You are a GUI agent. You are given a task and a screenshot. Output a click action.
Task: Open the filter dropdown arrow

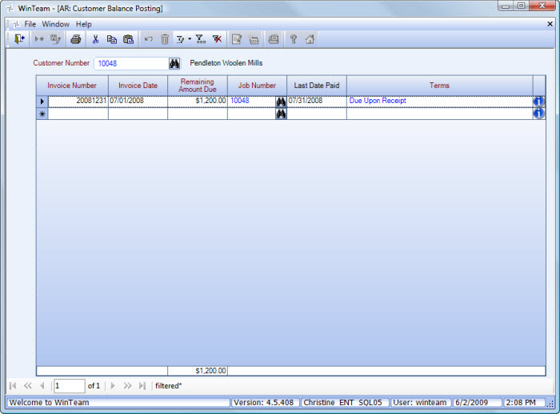[190, 39]
